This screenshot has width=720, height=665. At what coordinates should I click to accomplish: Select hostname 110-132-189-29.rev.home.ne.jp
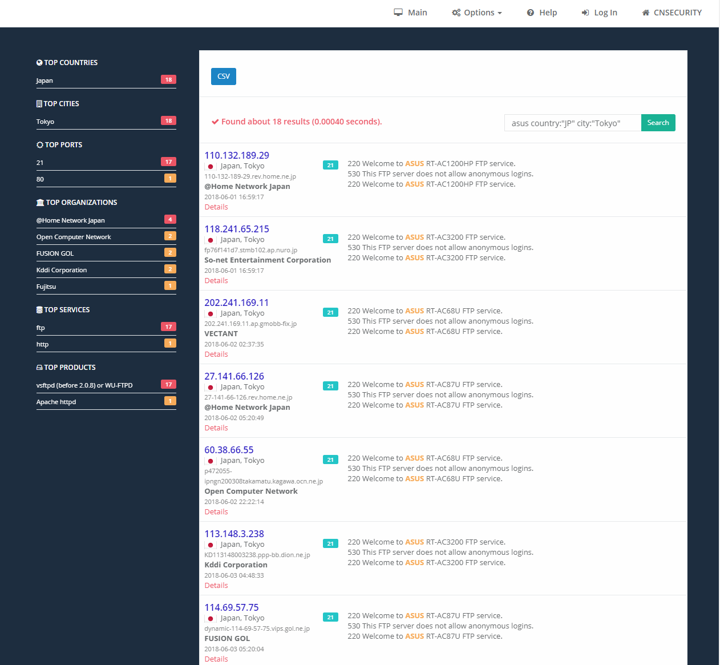[250, 176]
